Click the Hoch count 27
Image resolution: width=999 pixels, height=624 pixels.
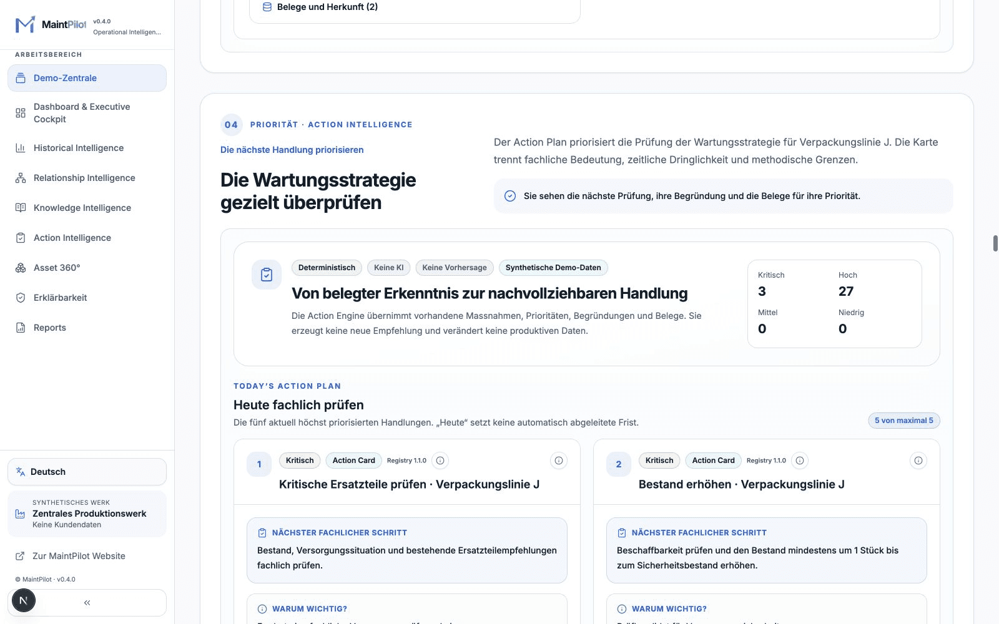point(846,291)
